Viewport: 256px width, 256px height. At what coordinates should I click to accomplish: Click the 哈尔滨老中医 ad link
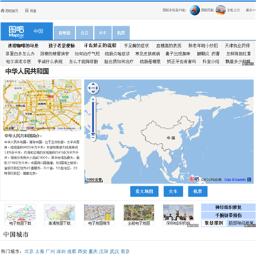[x=18, y=62]
